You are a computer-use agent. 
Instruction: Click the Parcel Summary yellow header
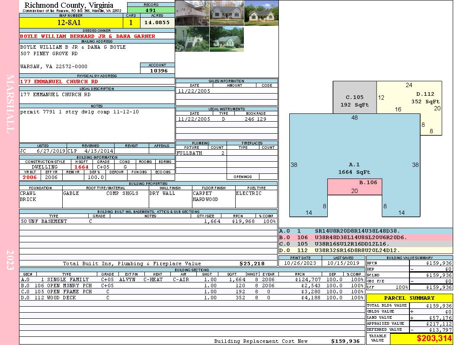click(409, 298)
